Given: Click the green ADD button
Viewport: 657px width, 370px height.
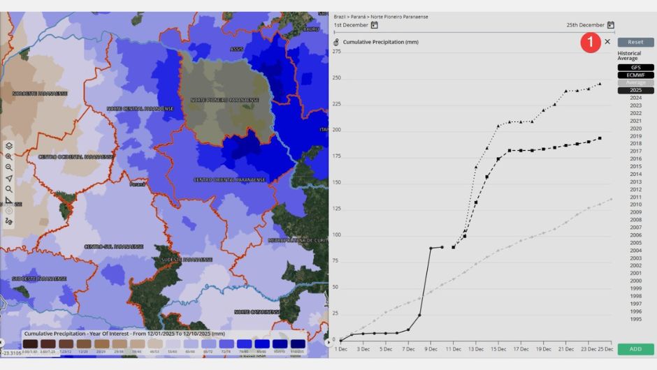Looking at the screenshot, I should [635, 349].
